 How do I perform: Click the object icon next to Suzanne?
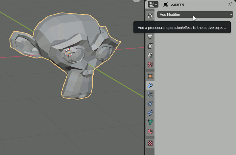(x=165, y=4)
